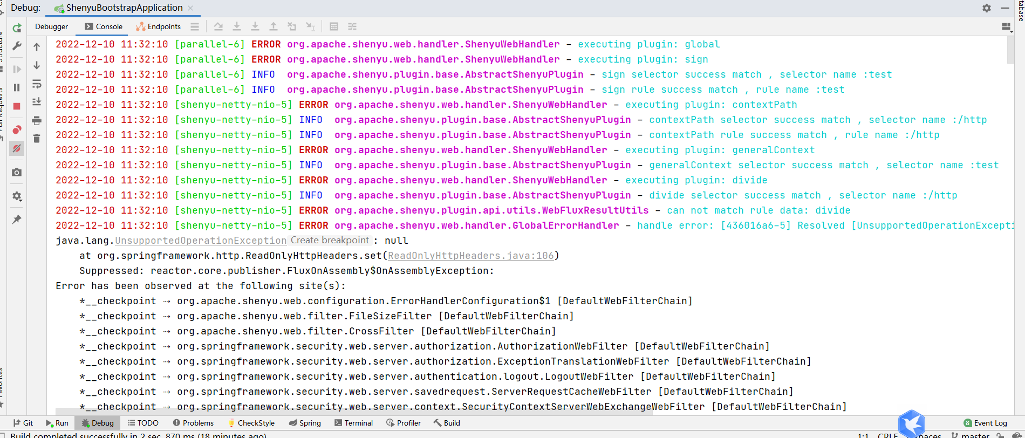Click the GlobalErrorHandler handle error line
The height and width of the screenshot is (438, 1025).
pos(534,225)
